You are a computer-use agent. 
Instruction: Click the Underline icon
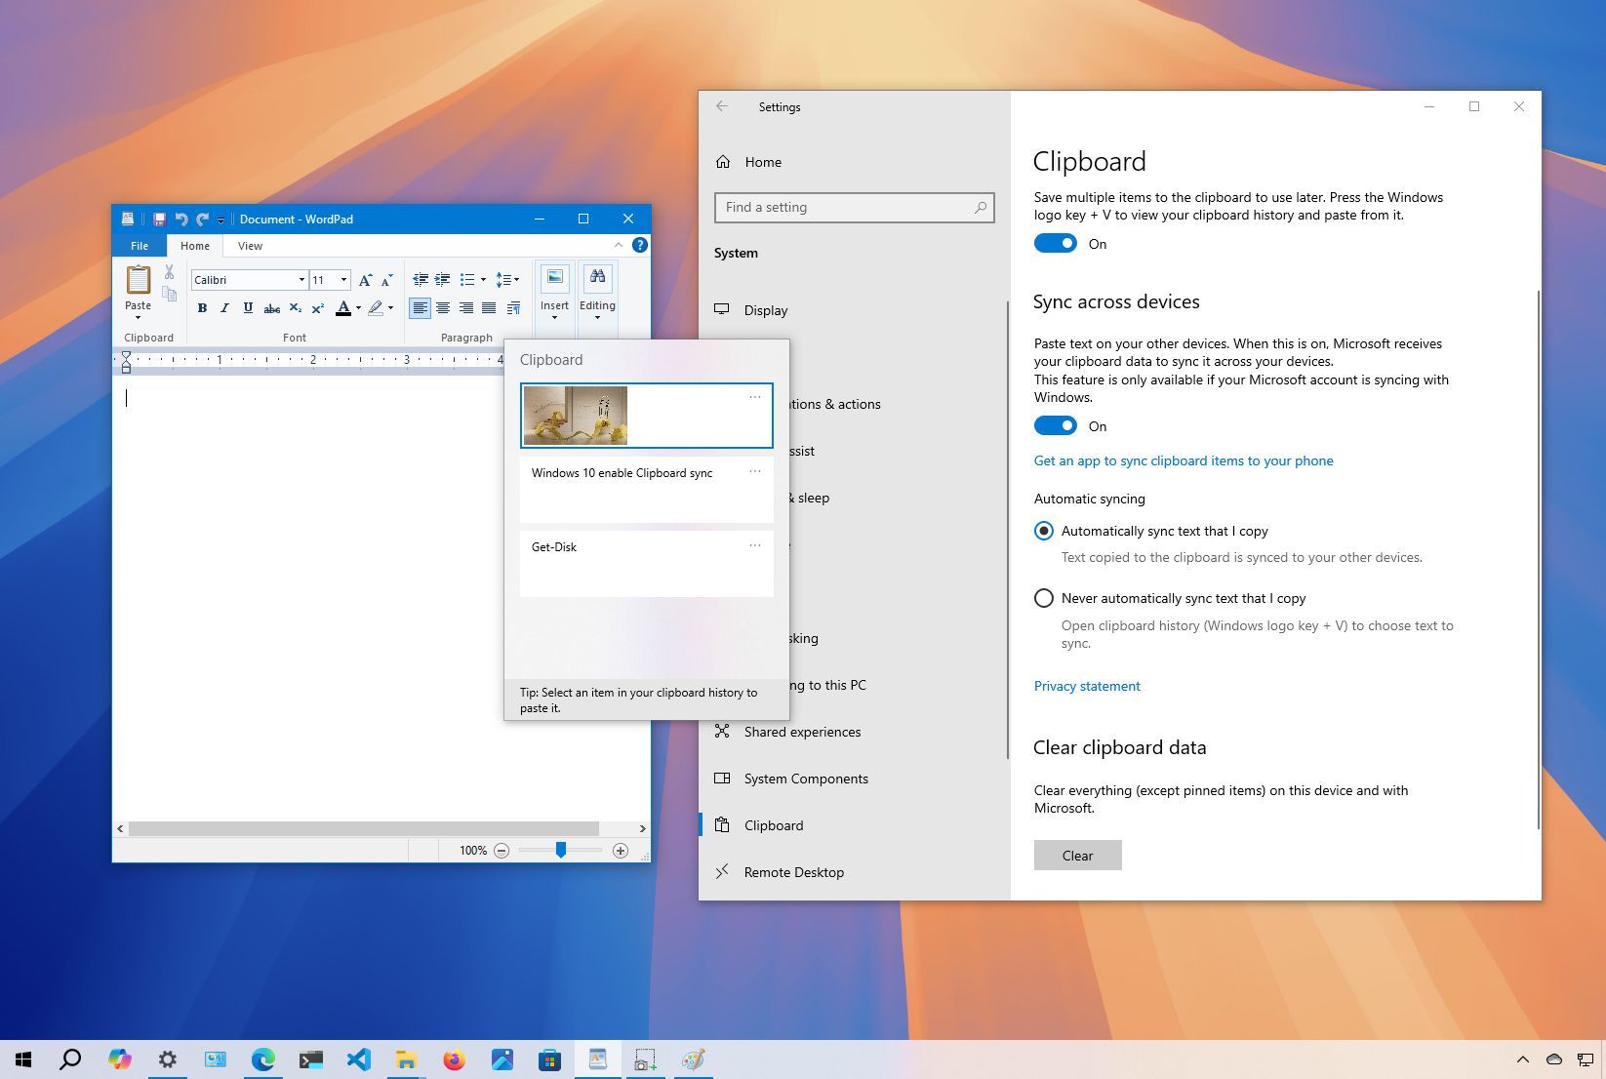point(247,307)
